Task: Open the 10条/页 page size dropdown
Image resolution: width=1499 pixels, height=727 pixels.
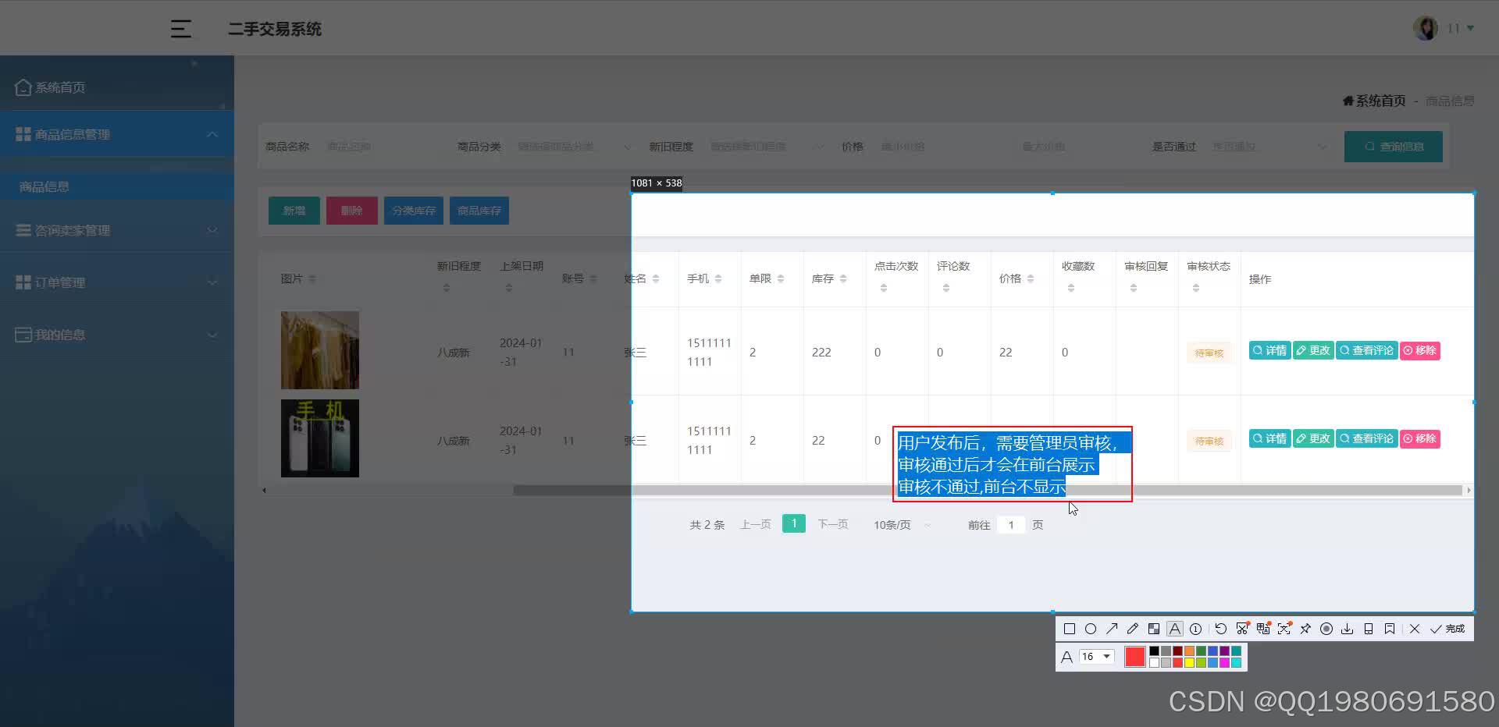Action: [903, 525]
